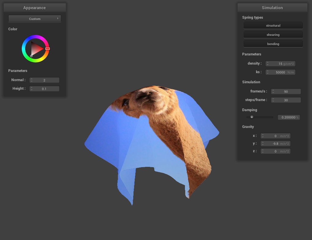Toggle the shearing spring type
The width and height of the screenshot is (312, 240).
[273, 35]
